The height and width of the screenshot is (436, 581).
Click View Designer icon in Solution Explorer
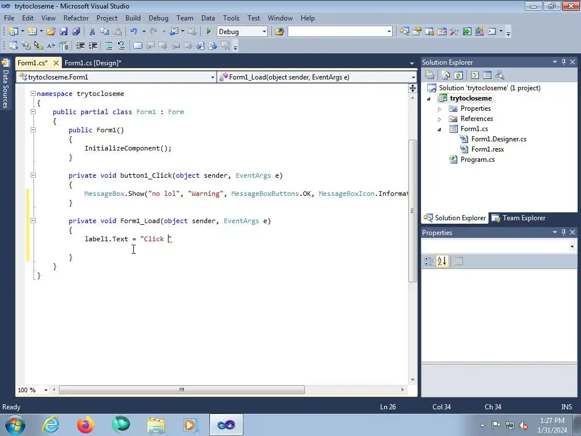click(x=487, y=76)
